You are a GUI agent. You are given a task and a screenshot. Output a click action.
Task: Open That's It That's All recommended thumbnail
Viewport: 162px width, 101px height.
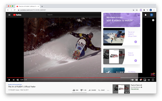121,89
